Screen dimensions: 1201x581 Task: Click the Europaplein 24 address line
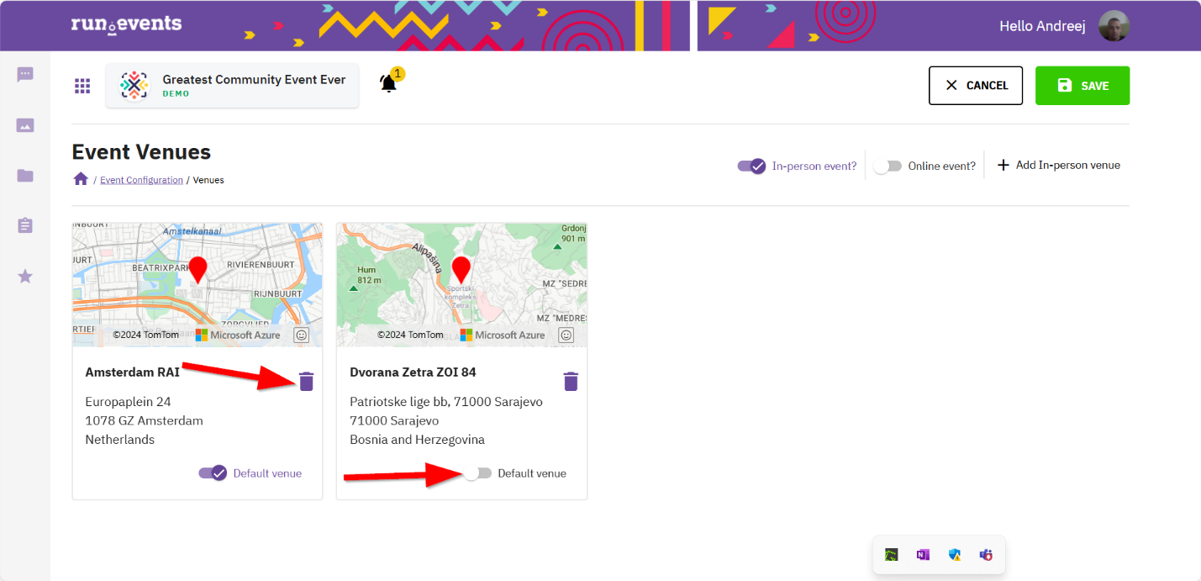129,402
